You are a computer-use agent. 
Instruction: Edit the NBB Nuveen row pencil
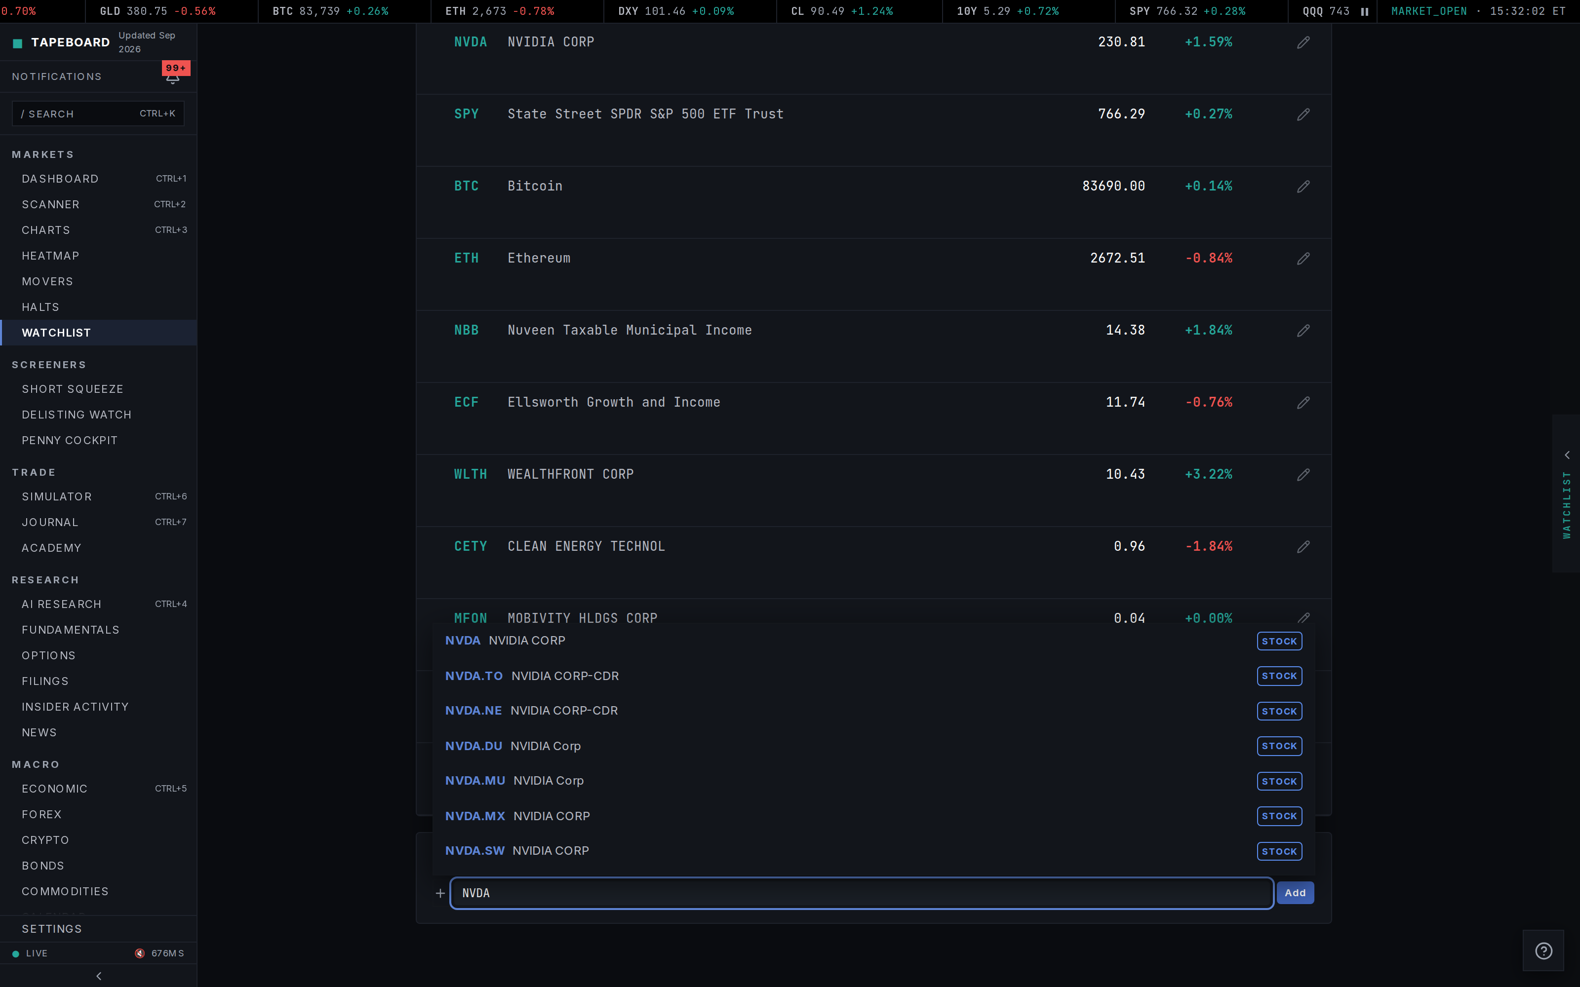pos(1303,331)
